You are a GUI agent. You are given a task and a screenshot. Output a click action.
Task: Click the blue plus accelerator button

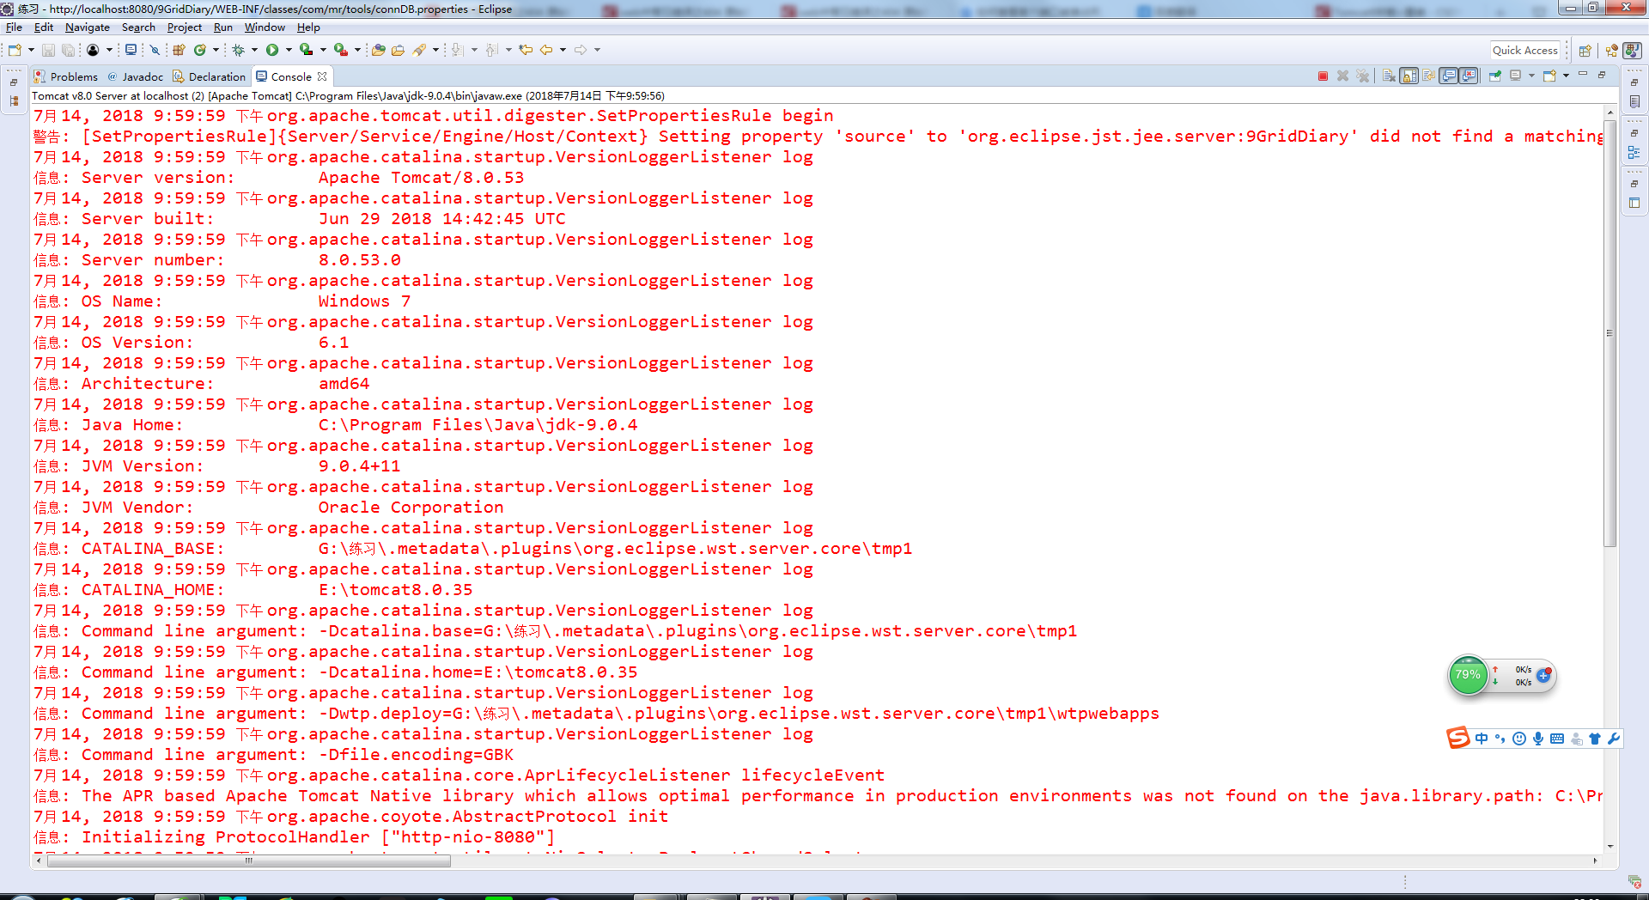1543,675
